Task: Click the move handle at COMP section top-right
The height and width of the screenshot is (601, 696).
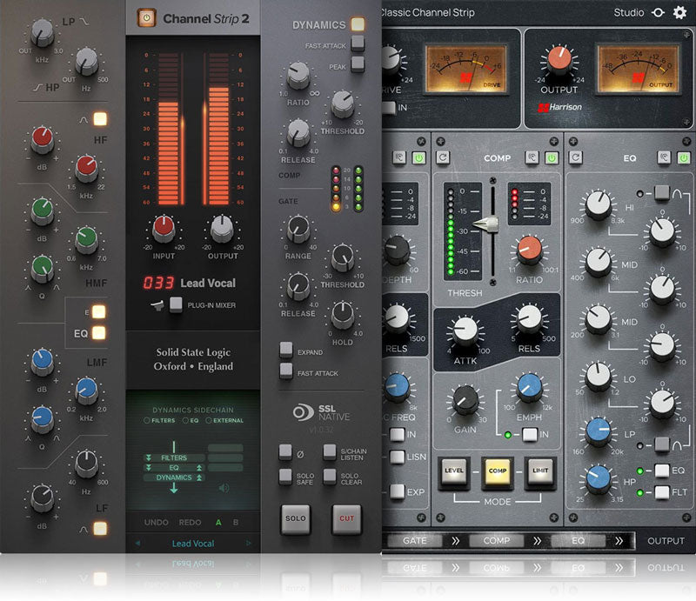Action: (553, 142)
